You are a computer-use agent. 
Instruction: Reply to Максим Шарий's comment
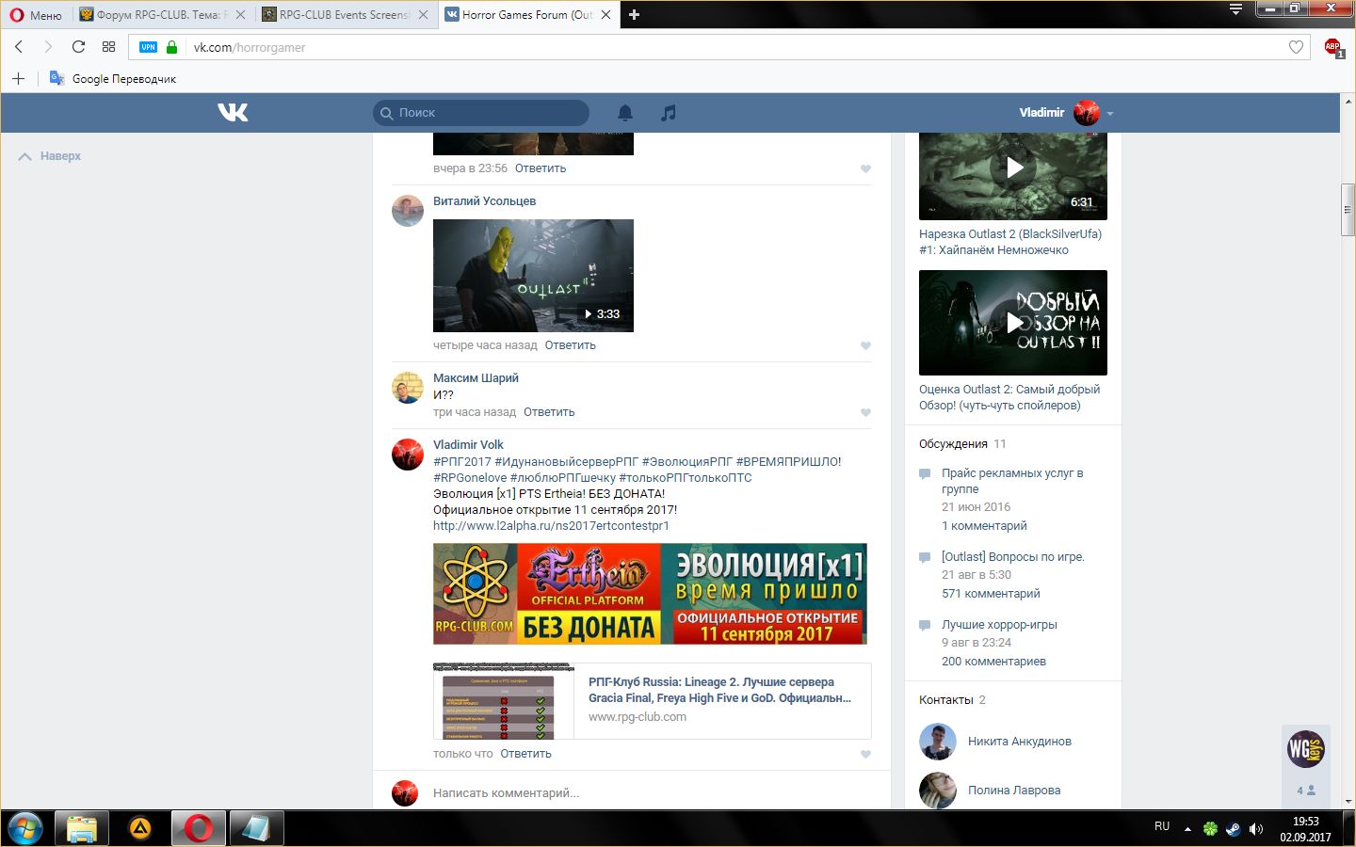point(549,412)
